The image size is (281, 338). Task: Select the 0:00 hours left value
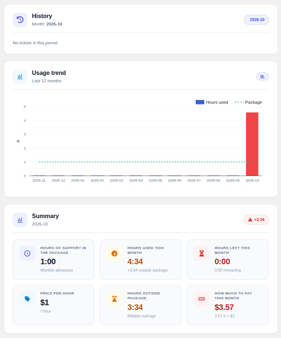coord(222,262)
